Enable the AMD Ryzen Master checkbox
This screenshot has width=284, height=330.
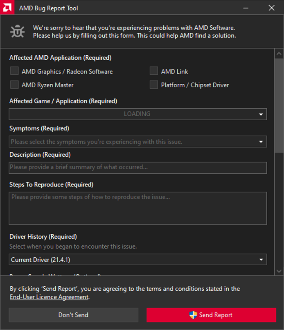click(14, 85)
